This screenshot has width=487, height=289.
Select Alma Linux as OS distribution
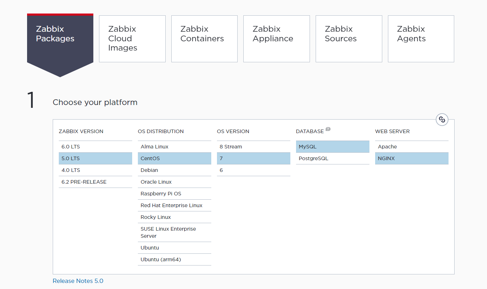[174, 147]
